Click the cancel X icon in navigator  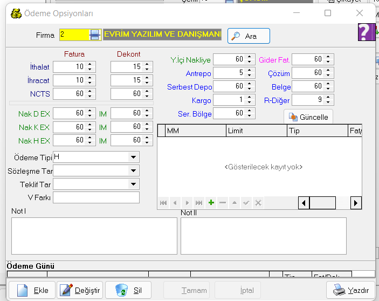click(258, 203)
